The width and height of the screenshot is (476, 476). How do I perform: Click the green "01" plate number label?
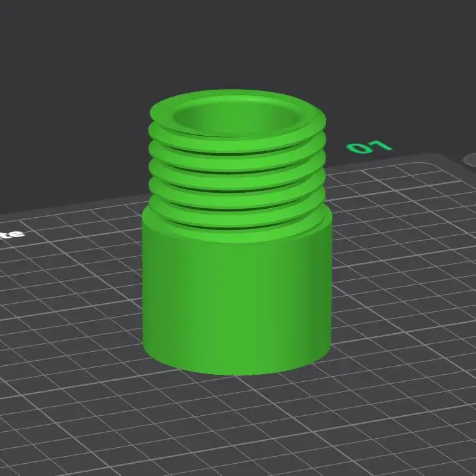[x=370, y=147]
